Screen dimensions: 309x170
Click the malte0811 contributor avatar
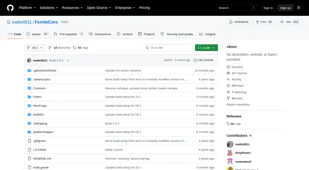coord(230,144)
